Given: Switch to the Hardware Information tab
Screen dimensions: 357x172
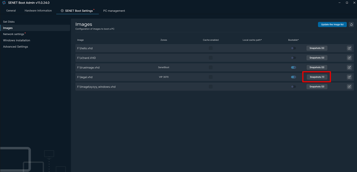Looking at the screenshot, I should [38, 11].
